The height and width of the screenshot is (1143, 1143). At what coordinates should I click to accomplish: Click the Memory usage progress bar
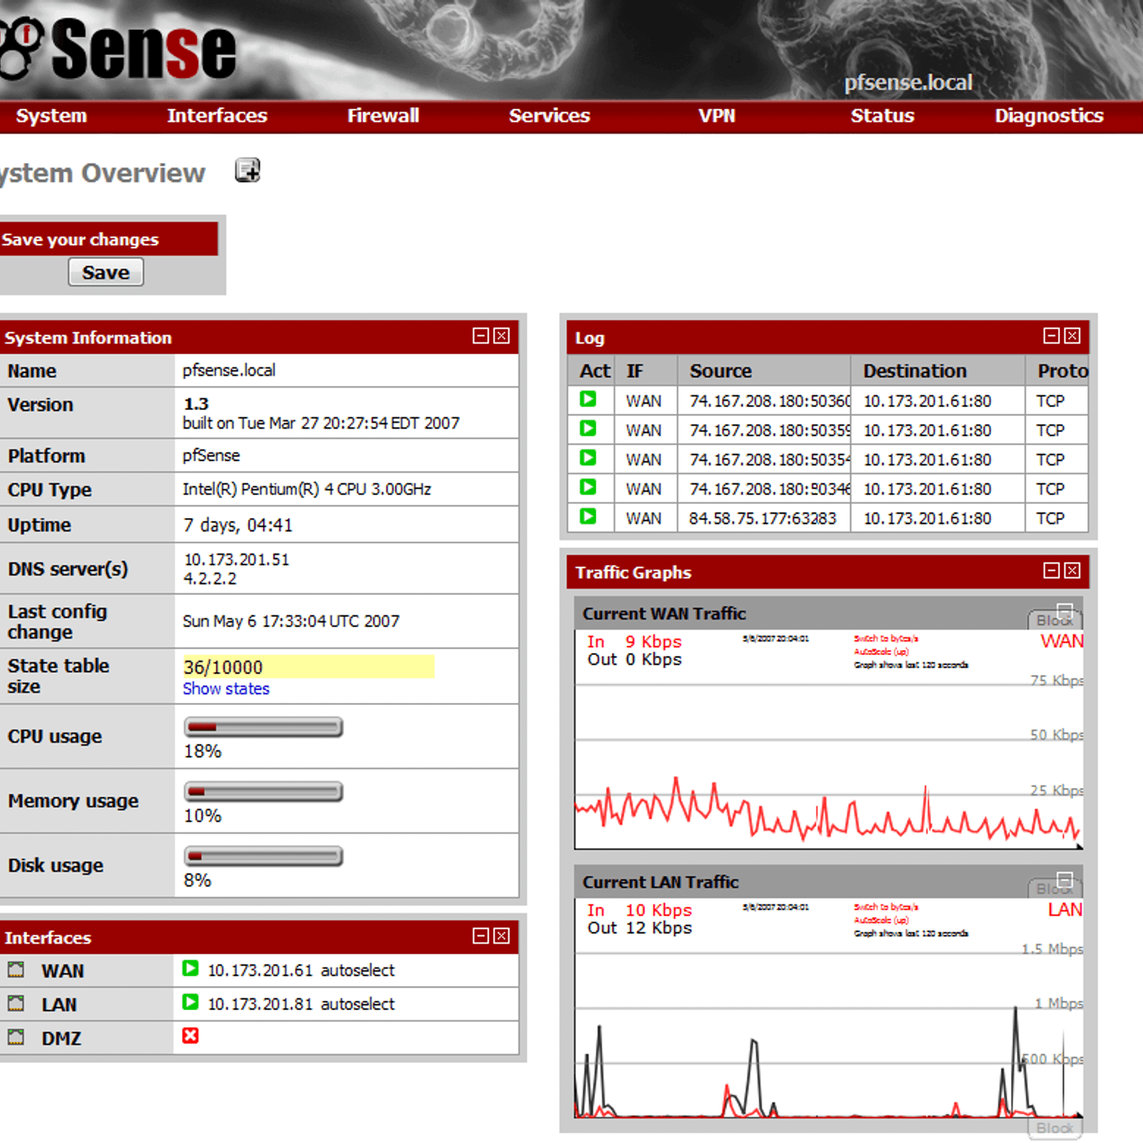(x=264, y=792)
